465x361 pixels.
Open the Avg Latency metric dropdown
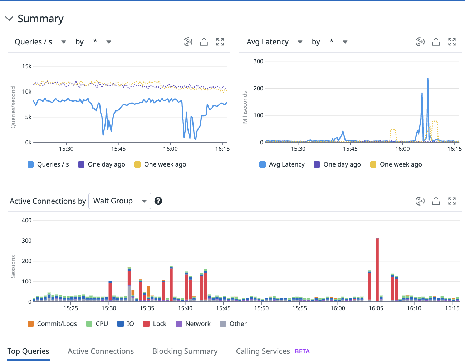click(x=274, y=42)
